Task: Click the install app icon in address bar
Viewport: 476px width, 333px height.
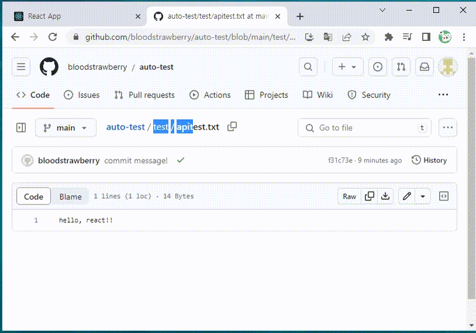Action: click(309, 37)
